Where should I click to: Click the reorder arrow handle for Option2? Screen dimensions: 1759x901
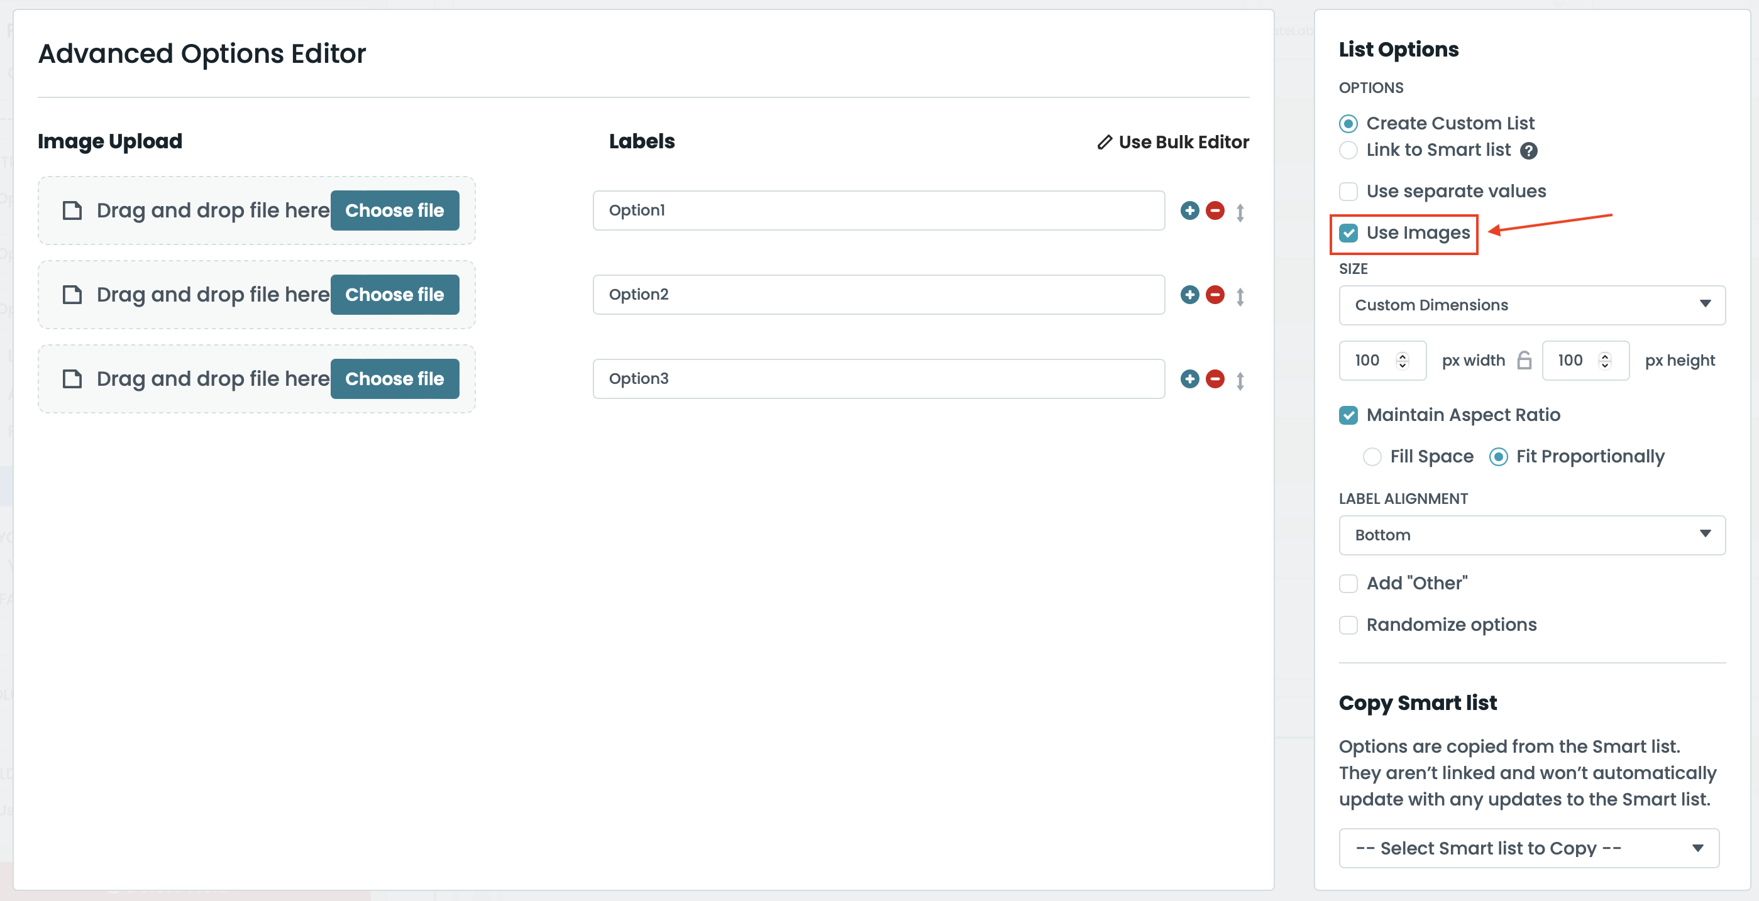coord(1240,296)
